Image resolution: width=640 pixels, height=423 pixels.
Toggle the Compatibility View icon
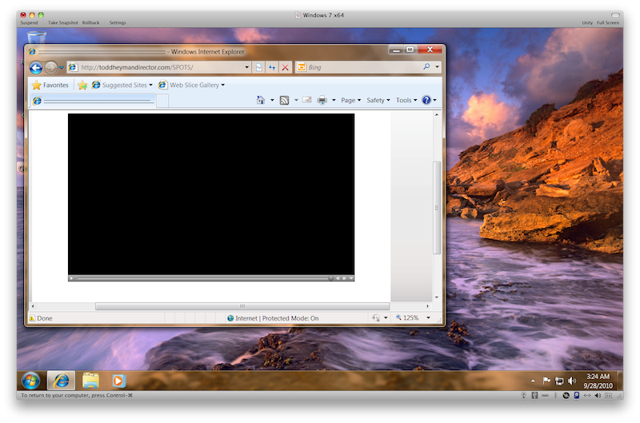[x=258, y=67]
